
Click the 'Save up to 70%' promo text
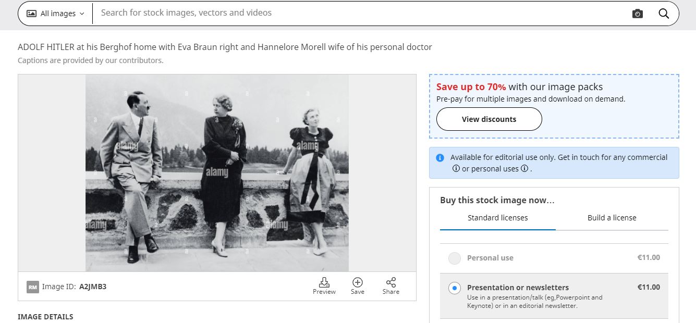pos(471,87)
